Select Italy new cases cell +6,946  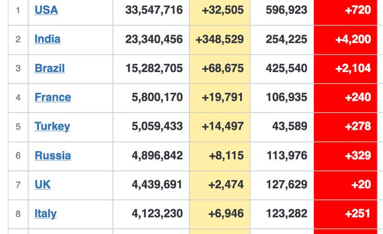click(225, 214)
